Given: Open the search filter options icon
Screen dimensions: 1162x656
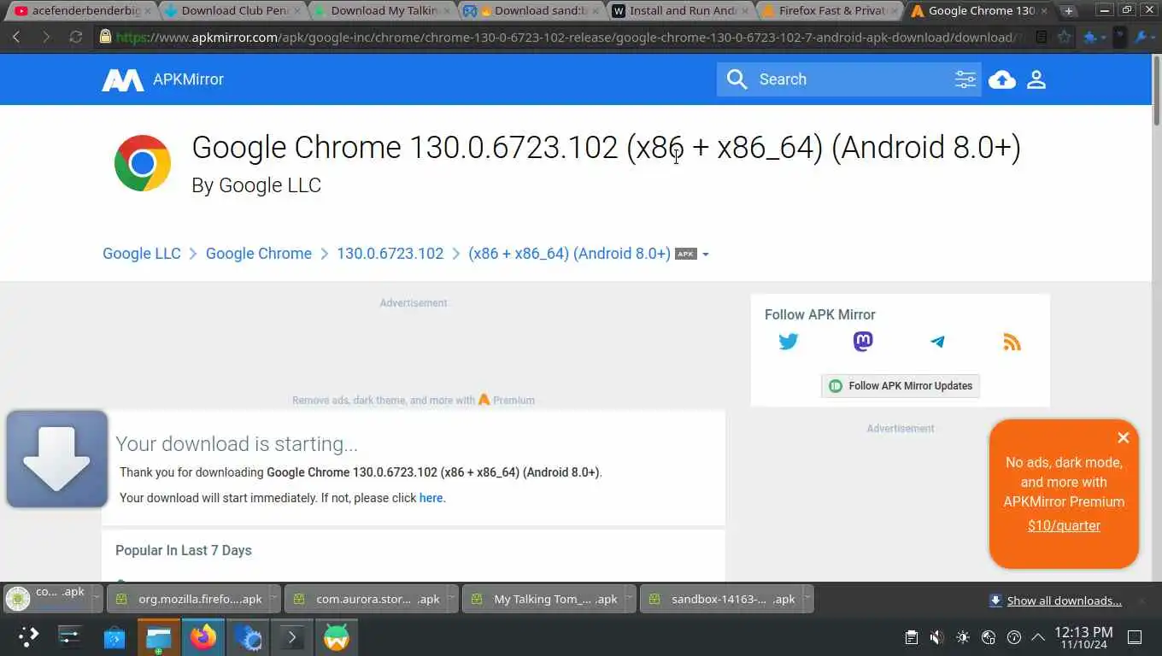Looking at the screenshot, I should pos(965,79).
